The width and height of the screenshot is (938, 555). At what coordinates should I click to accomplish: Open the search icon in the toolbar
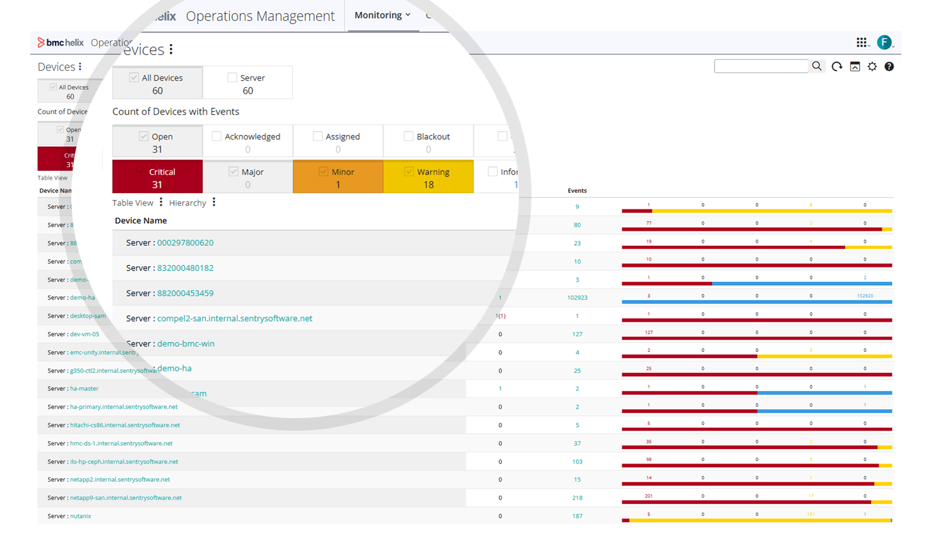817,66
